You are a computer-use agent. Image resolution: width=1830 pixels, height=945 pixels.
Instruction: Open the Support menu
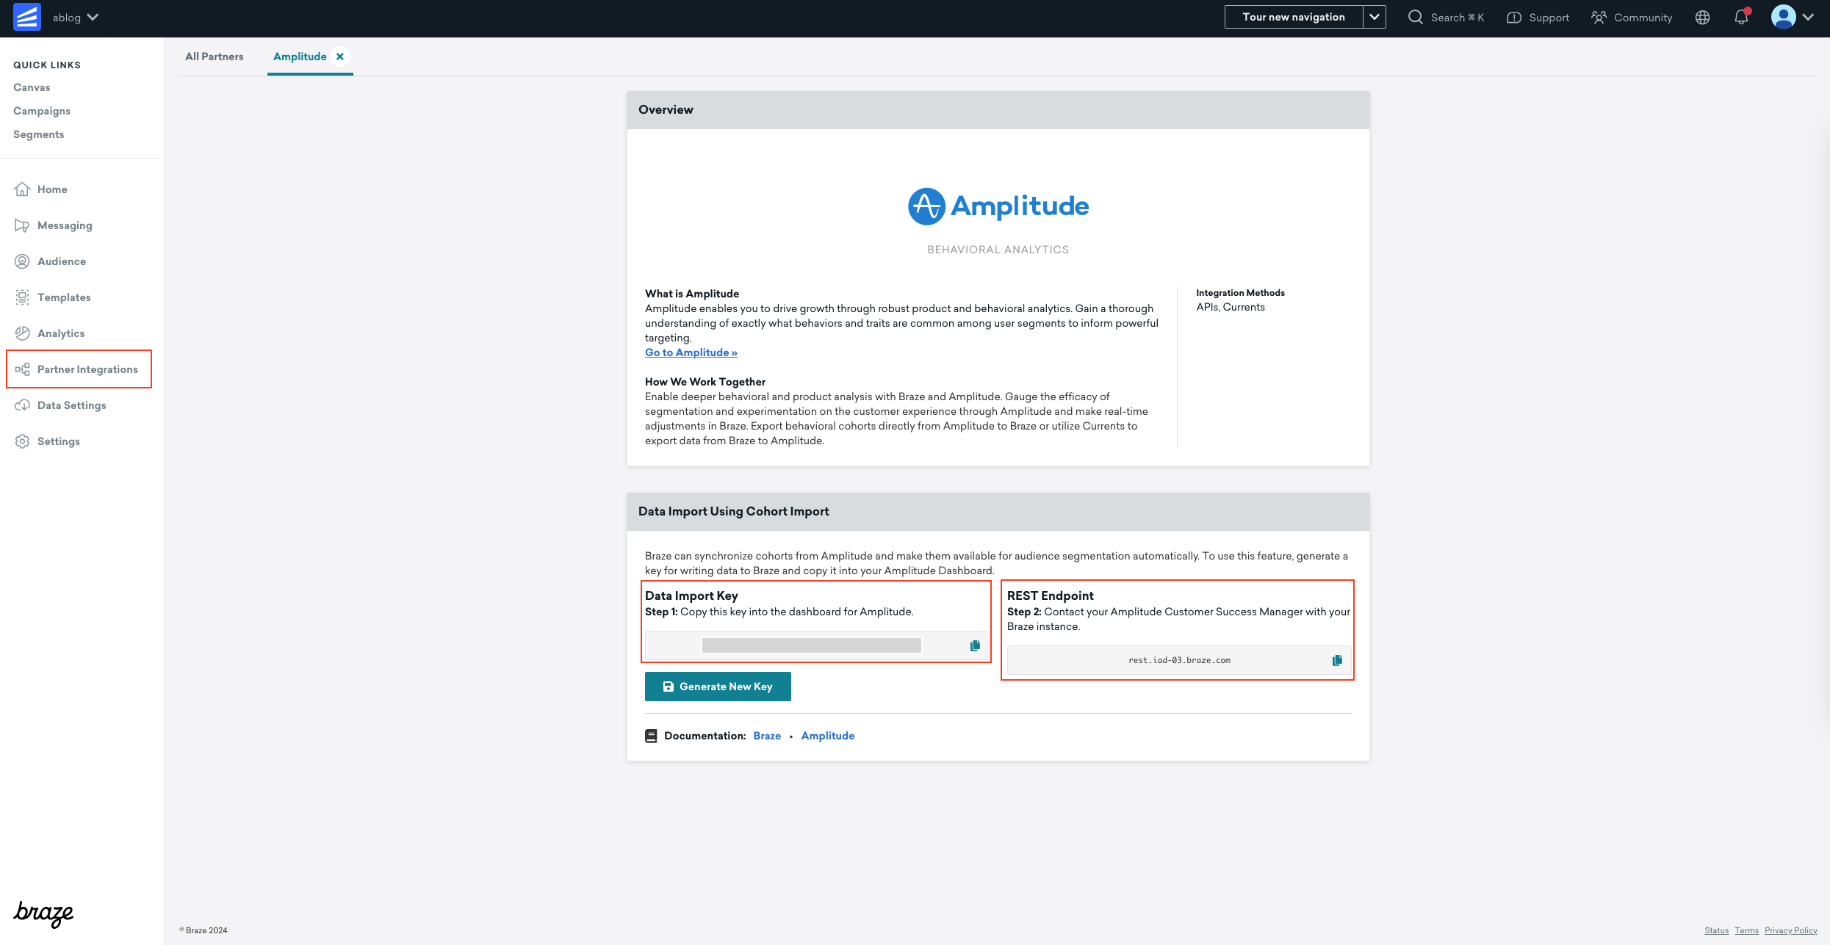tap(1538, 18)
